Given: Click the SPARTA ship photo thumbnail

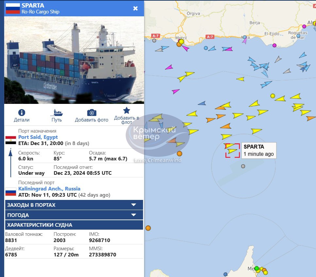Looking at the screenshot, I should click(x=74, y=60).
